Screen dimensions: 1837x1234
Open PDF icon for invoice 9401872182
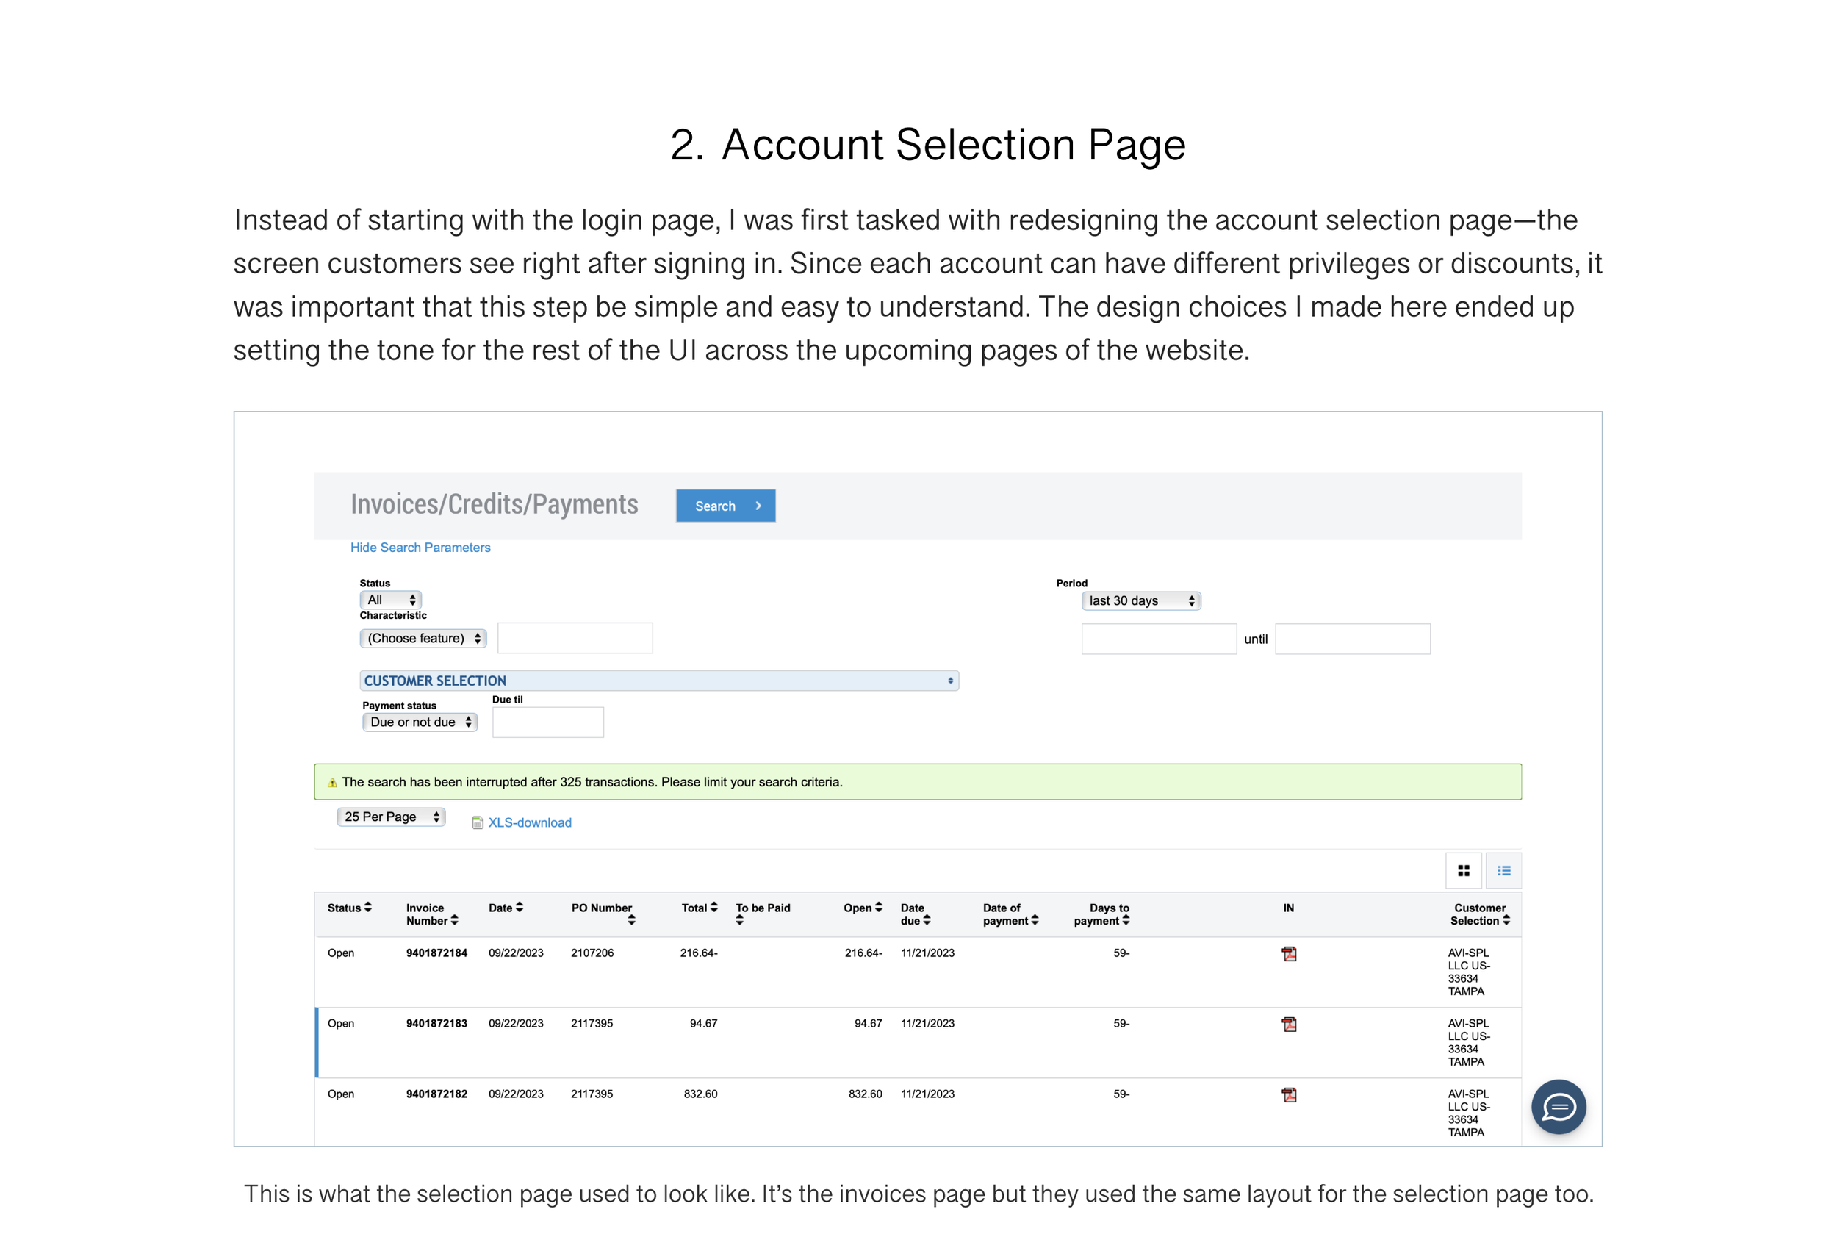pyautogui.click(x=1289, y=1094)
